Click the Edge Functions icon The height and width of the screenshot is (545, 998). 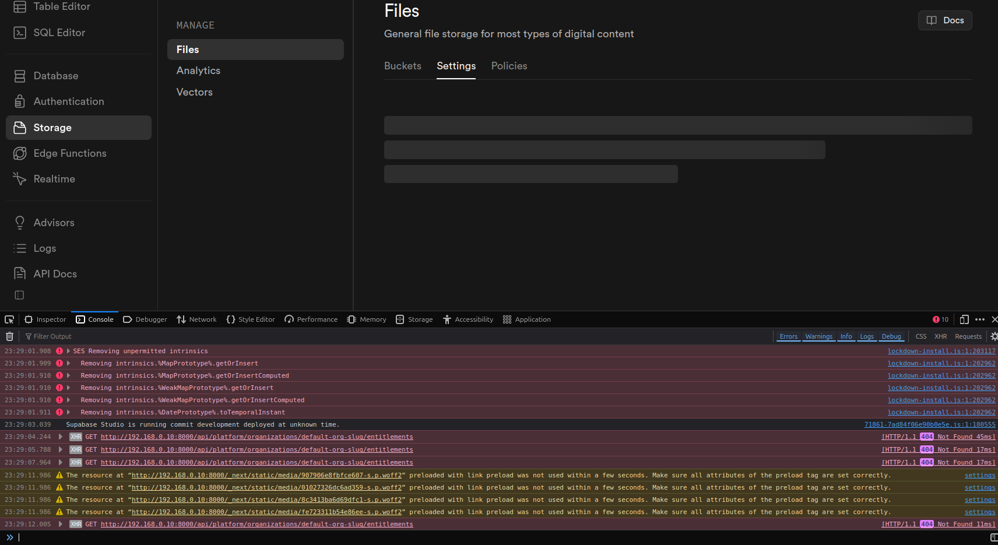pyautogui.click(x=20, y=153)
